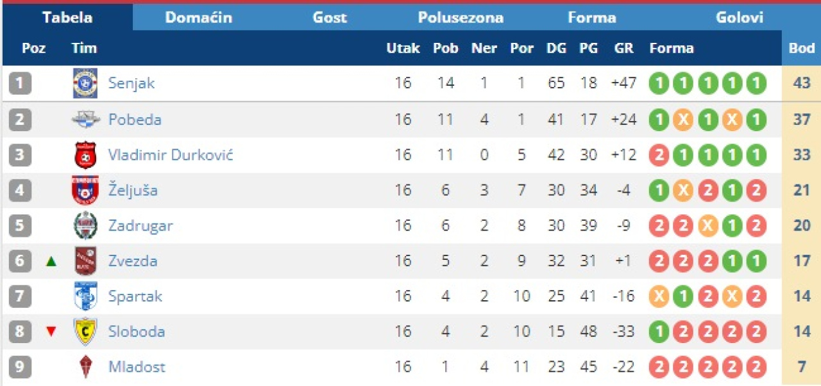
Task: Switch to the Domaćin tab
Action: [198, 18]
